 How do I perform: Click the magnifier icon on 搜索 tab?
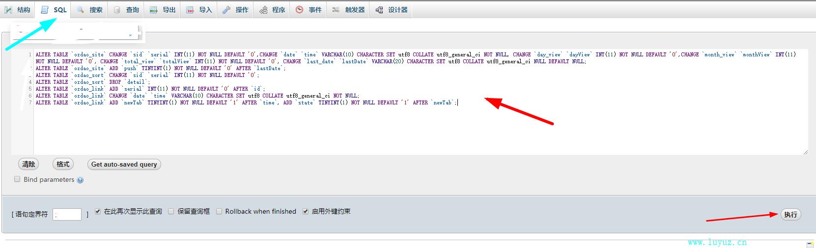click(x=81, y=10)
